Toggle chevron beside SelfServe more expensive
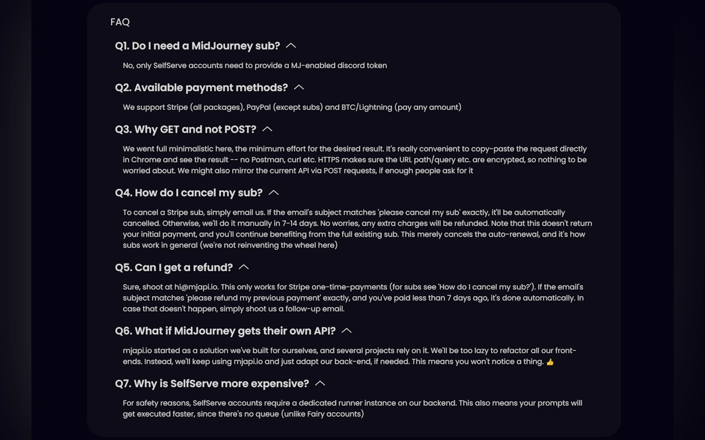705x440 pixels. coord(320,383)
